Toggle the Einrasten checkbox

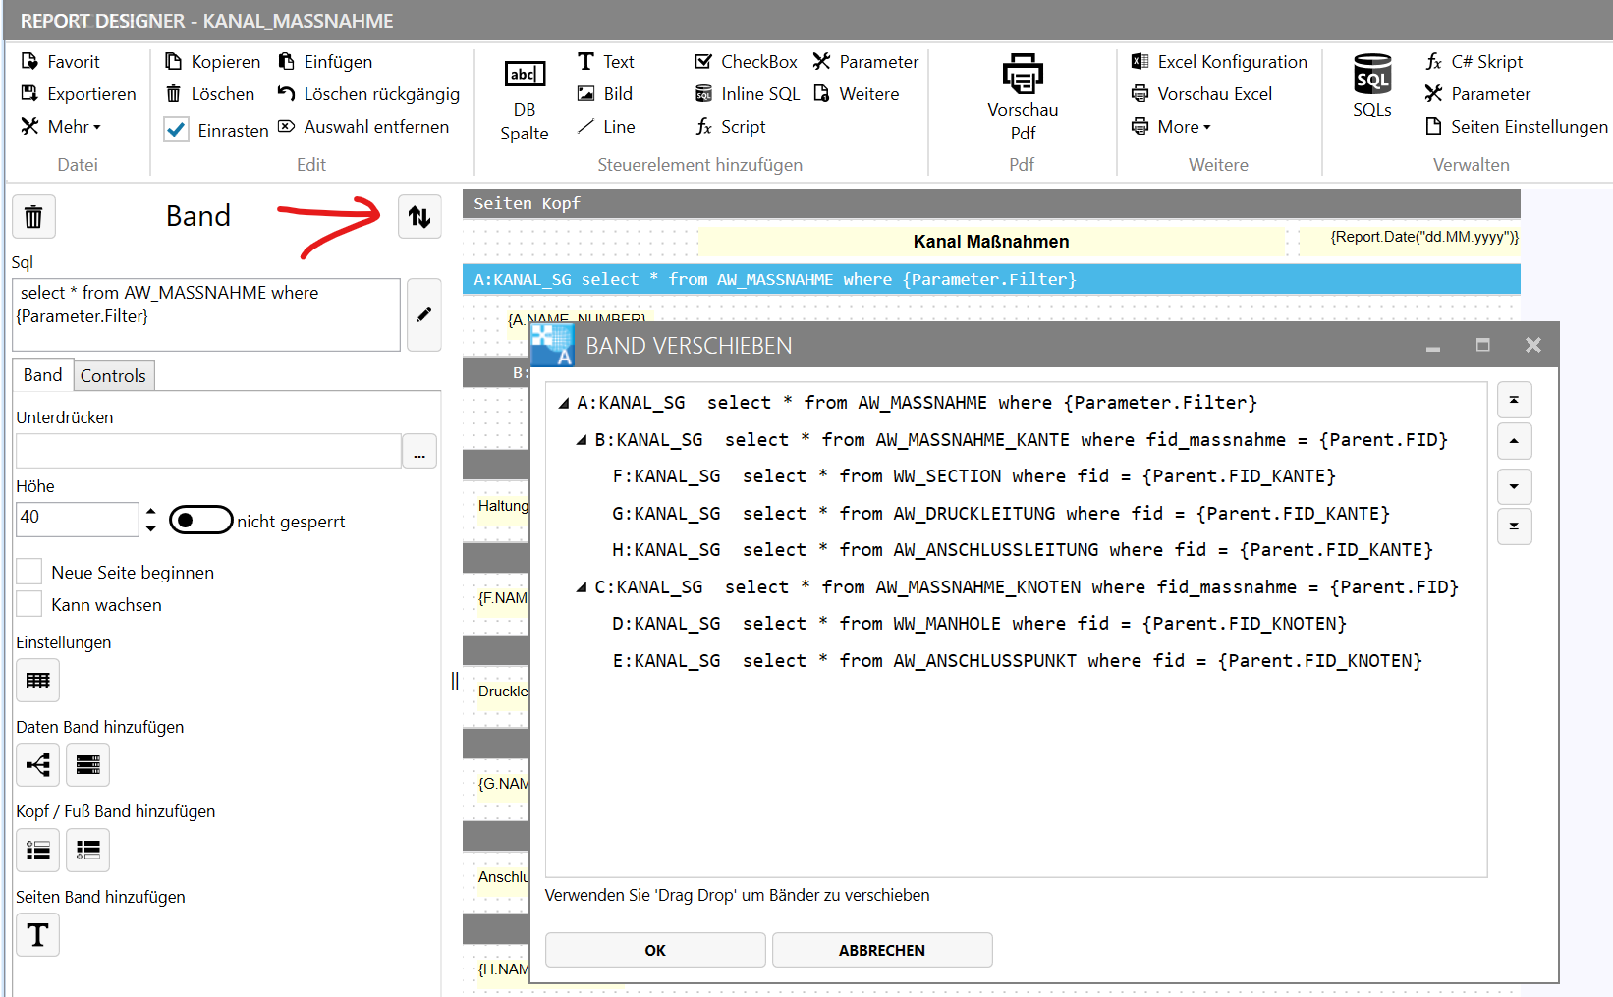tap(177, 130)
